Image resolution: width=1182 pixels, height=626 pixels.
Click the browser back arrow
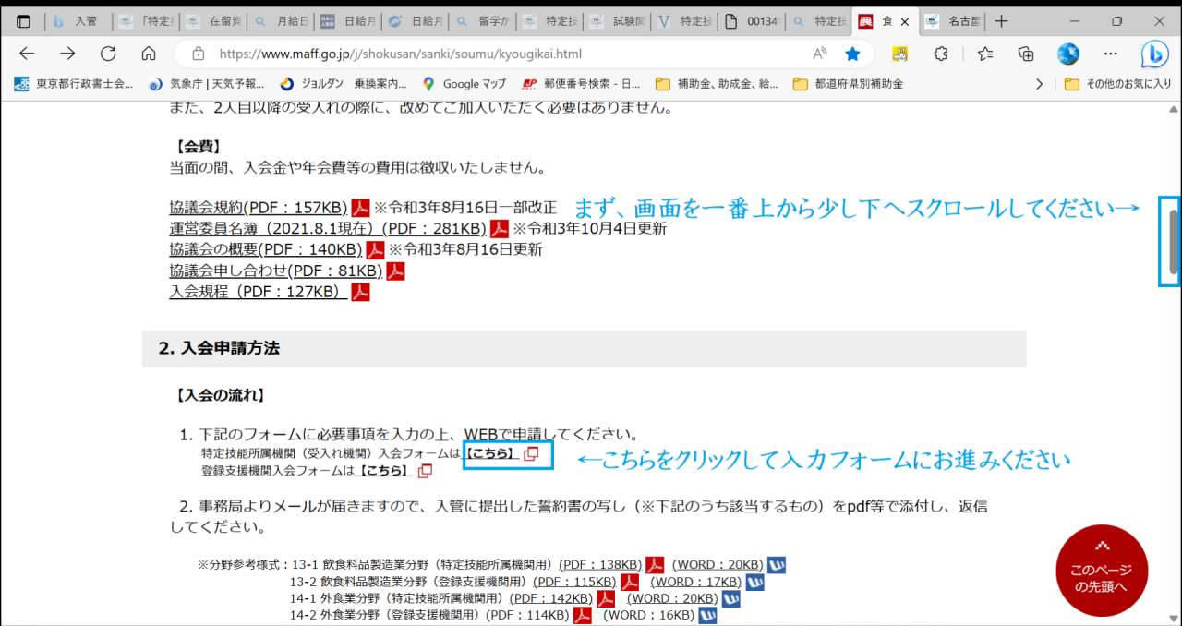27,54
